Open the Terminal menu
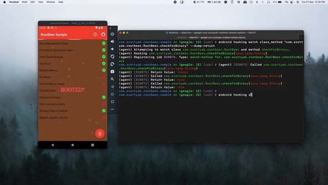Screen dimensions: 328x185 point(14,2)
